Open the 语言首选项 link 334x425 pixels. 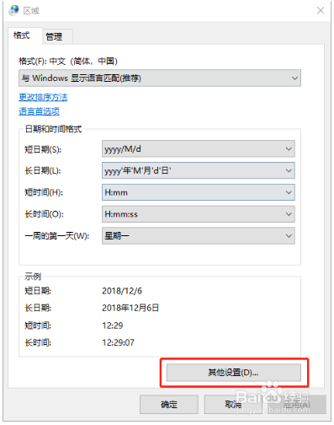[40, 111]
